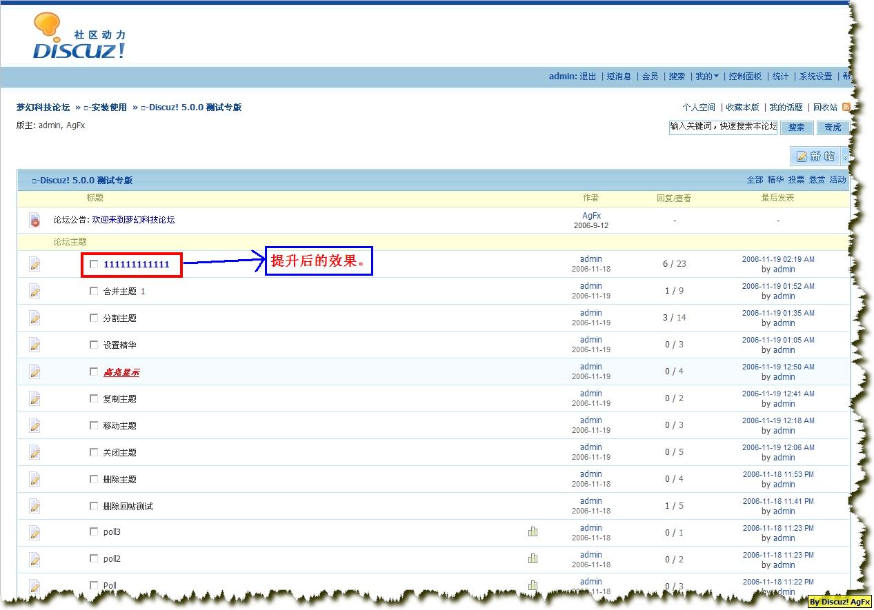Click the thread icon for 关闭主题
The height and width of the screenshot is (610, 874).
[x=34, y=452]
